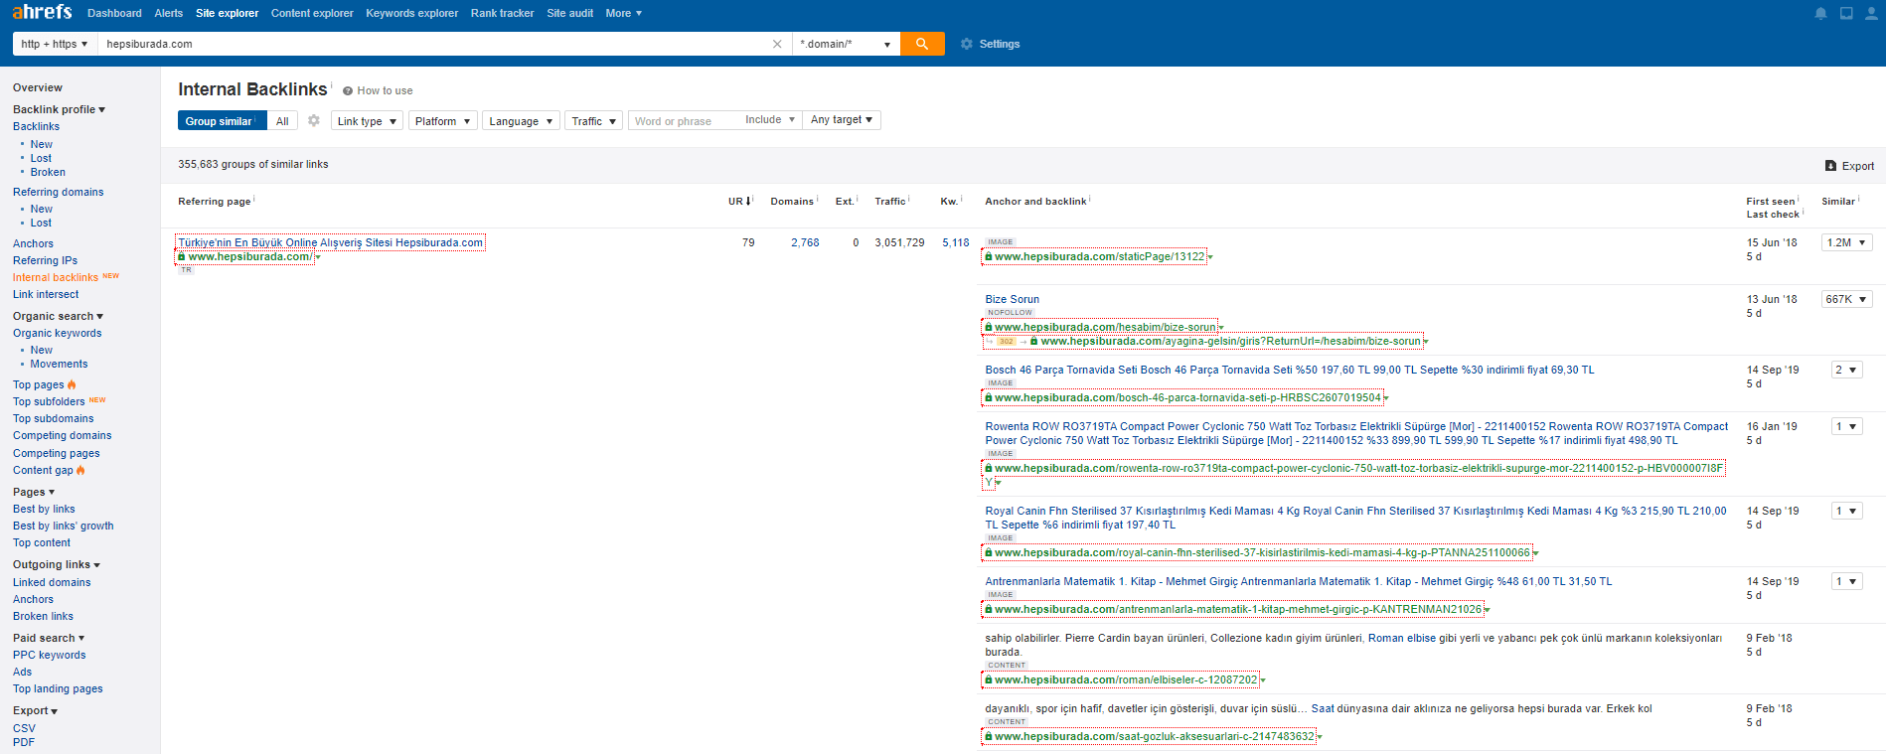Open Content explorer
The image size is (1886, 754).
coord(312,13)
